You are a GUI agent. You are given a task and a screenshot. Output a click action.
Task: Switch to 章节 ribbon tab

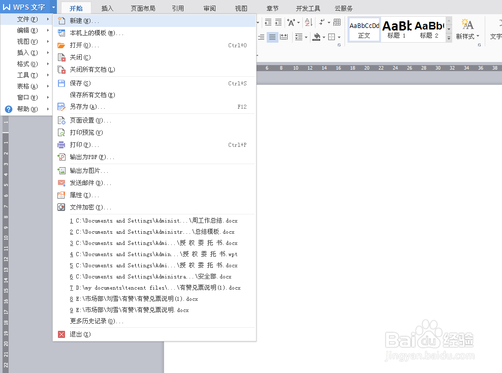point(272,8)
